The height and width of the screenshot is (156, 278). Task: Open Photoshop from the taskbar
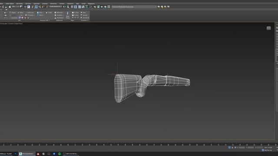click(15, 154)
